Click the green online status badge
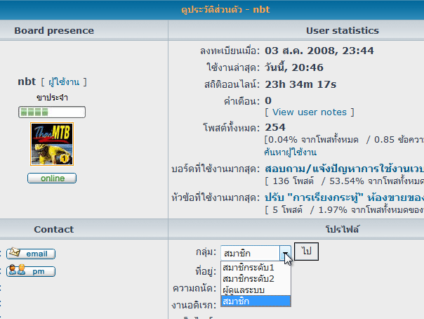Viewport: 424px width, 319px height. point(52,178)
